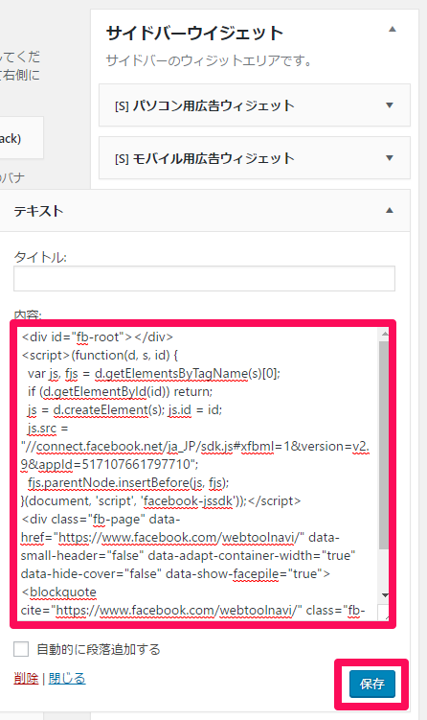Collapse the サイドバーウイジェット area arrow
Image resolution: width=427 pixels, height=720 pixels.
click(393, 29)
